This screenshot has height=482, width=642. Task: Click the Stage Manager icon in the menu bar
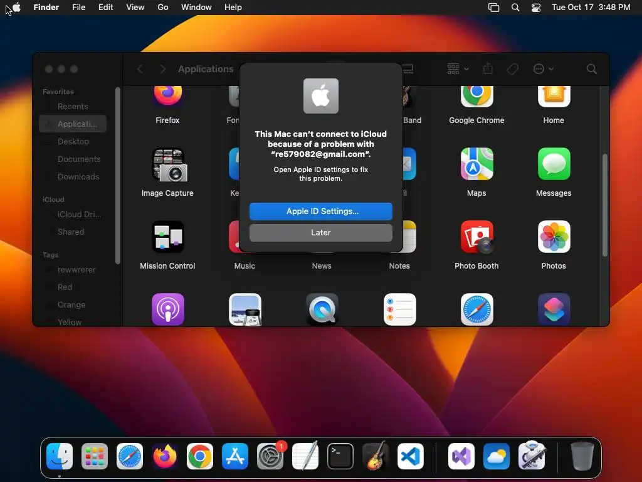coord(494,8)
